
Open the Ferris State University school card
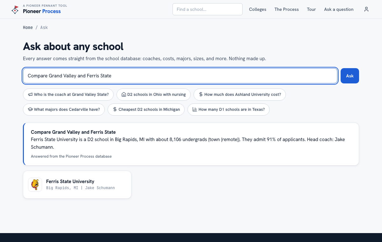coord(77,185)
